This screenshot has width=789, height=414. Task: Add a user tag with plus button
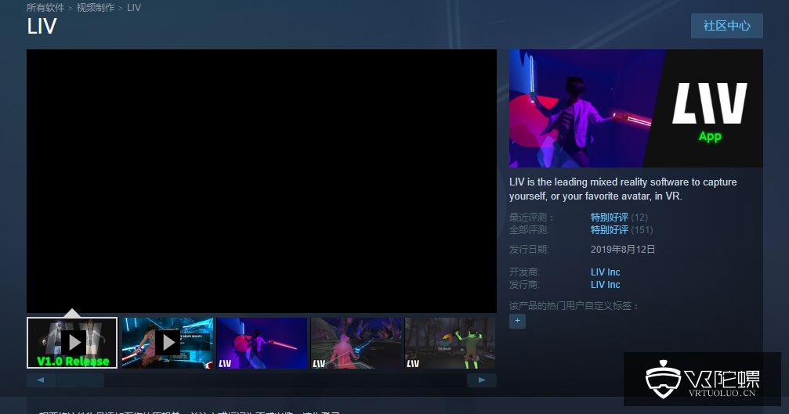pyautogui.click(x=517, y=321)
